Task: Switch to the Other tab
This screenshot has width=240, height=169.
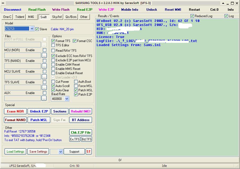Action: 84,17
